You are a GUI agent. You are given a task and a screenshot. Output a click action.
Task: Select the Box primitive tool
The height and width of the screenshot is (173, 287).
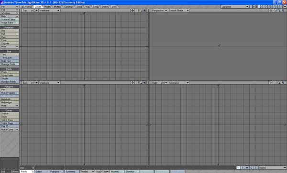tap(10, 31)
